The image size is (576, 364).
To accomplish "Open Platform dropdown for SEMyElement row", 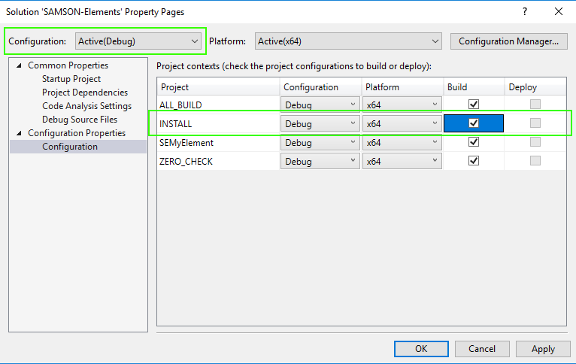I will [x=401, y=142].
